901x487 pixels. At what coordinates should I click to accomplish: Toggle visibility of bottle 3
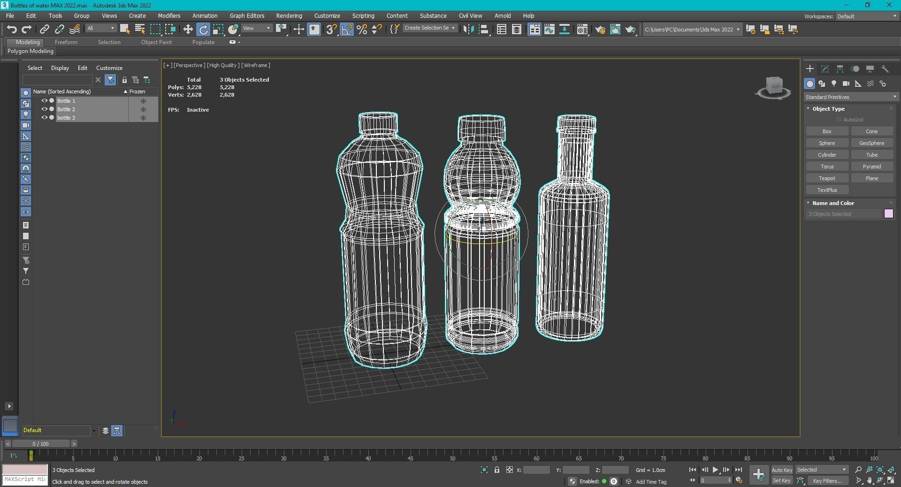point(45,118)
